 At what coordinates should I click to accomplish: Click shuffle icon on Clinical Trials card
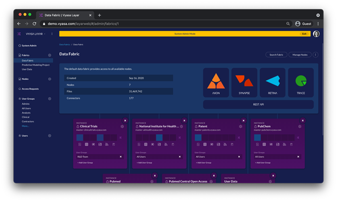pyautogui.click(x=120, y=137)
